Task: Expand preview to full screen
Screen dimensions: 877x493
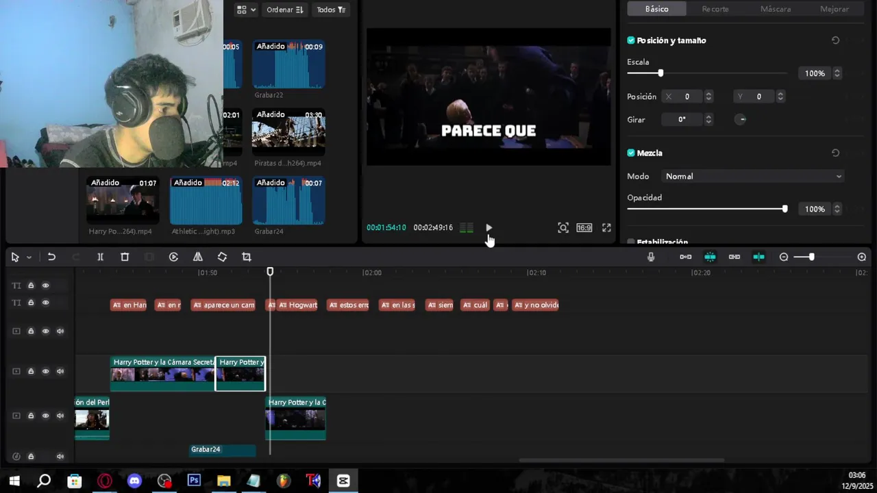Action: point(606,227)
